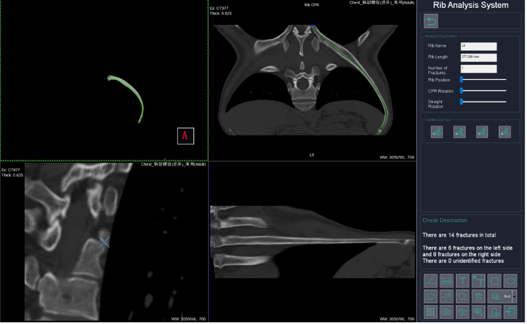This screenshot has height=324, width=527.
Task: Click the red A orientation marker
Action: coord(186,136)
